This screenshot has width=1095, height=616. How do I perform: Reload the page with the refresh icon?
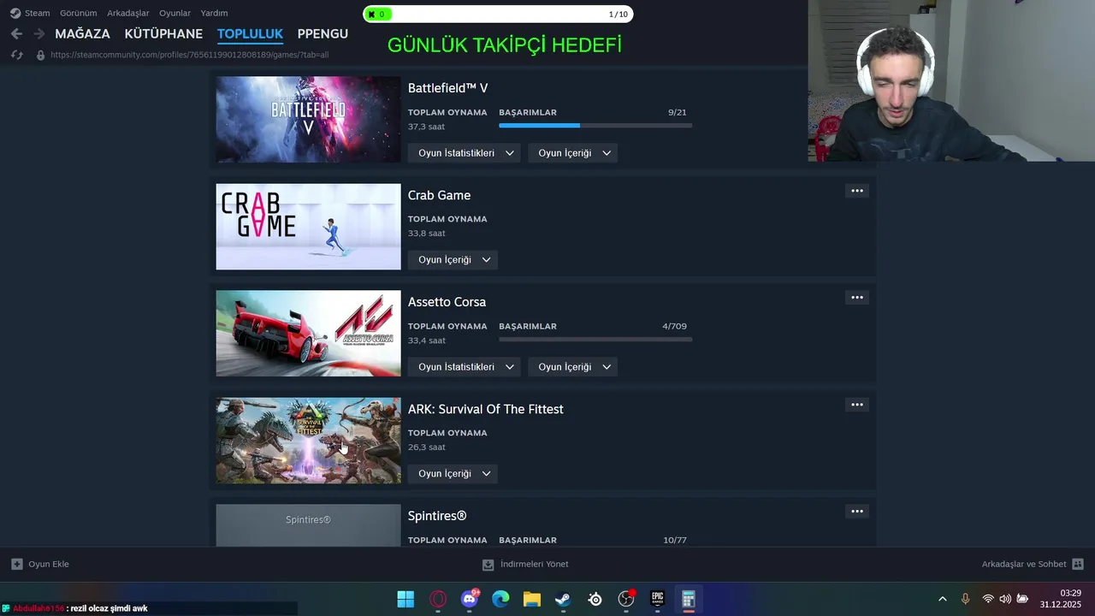16,55
